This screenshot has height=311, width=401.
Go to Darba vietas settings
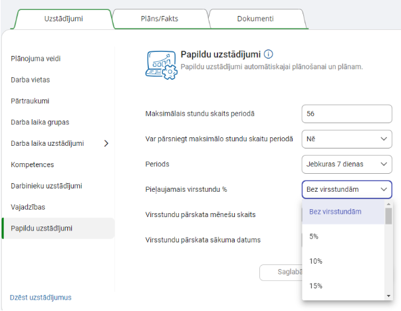point(31,80)
